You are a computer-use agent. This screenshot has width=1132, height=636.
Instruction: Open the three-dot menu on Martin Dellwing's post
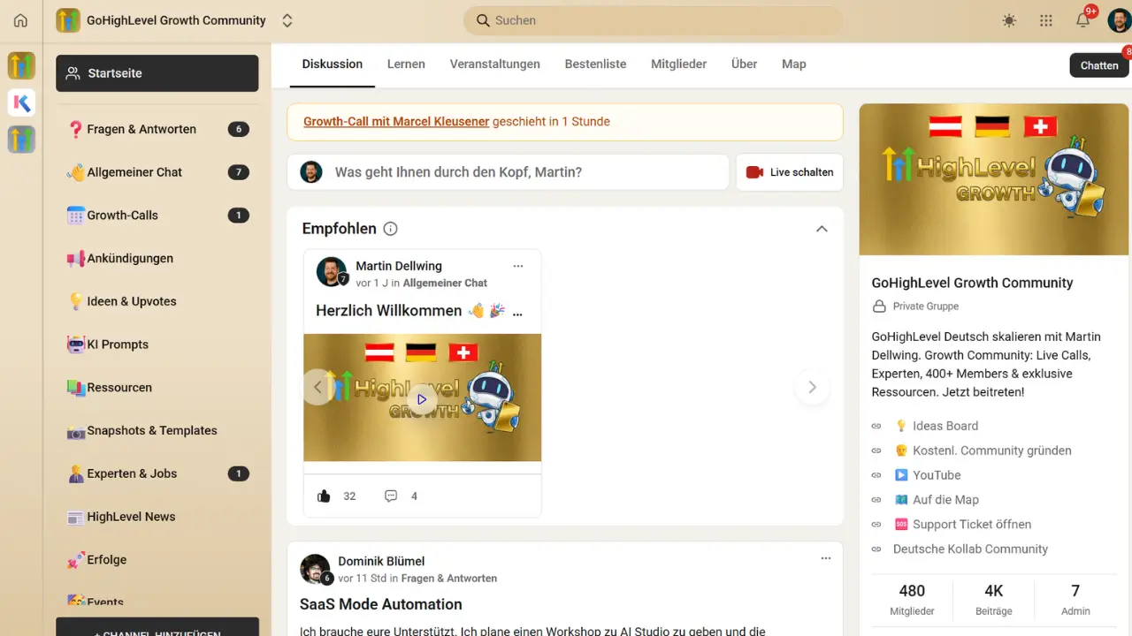(518, 266)
